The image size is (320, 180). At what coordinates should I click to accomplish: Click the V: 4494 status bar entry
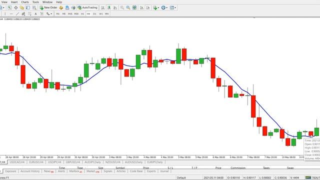point(294,178)
